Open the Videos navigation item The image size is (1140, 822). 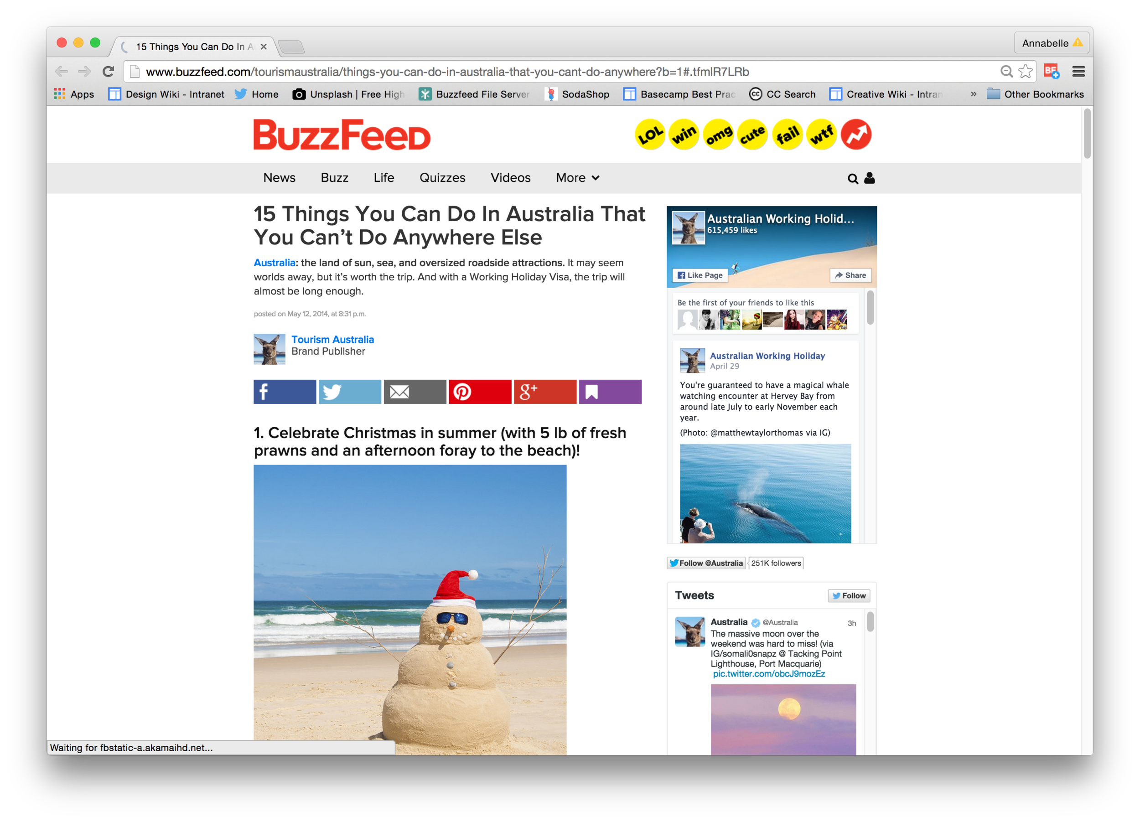[511, 178]
